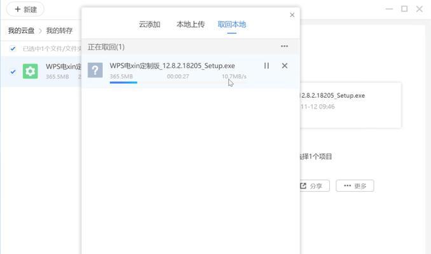The width and height of the screenshot is (431, 254).
Task: Click the 正在取回(1) header
Action: click(106, 47)
